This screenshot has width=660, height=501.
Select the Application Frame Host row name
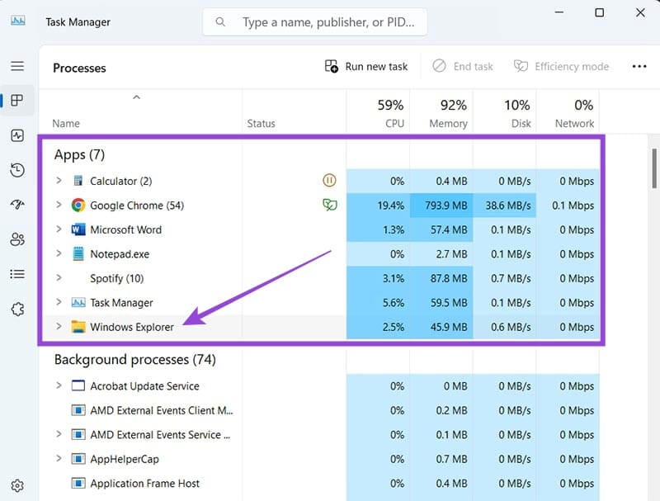click(145, 484)
